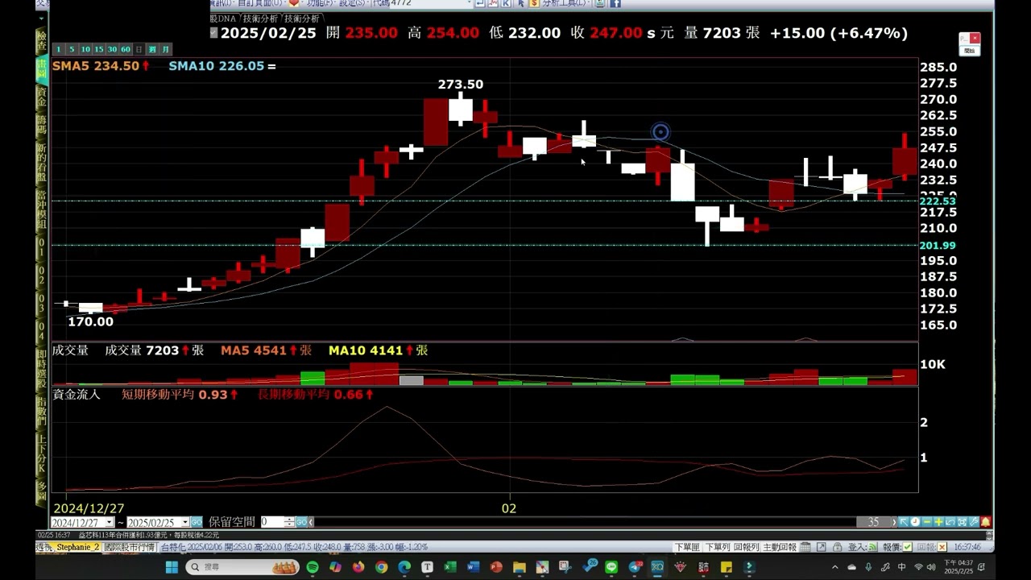Click the undo arrow chart icon
This screenshot has width=1031, height=580.
[x=950, y=522]
